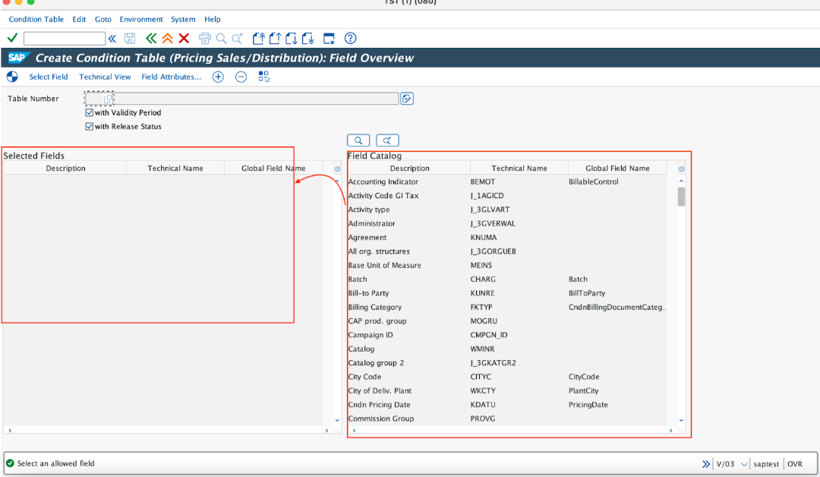Screen dimensions: 820x477
Task: Click the Previous Page icon
Action: [x=275, y=38]
